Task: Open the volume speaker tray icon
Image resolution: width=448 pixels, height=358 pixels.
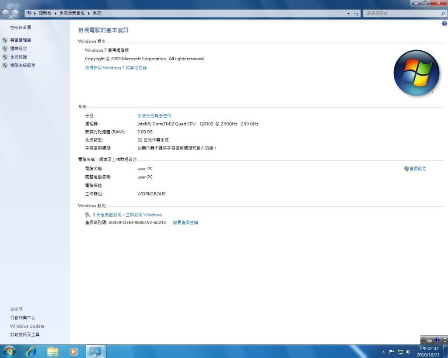Action: [409, 352]
